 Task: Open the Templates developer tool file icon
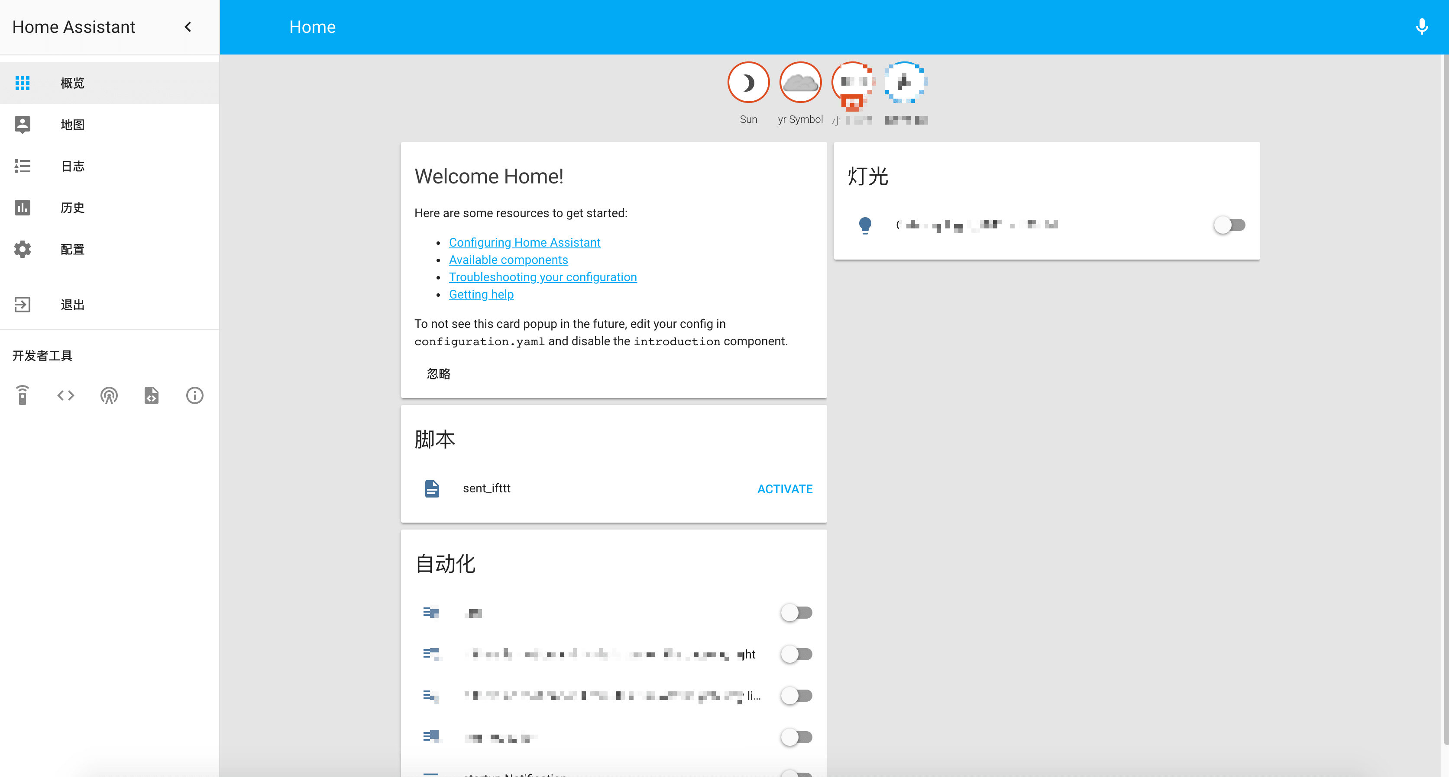(x=151, y=395)
